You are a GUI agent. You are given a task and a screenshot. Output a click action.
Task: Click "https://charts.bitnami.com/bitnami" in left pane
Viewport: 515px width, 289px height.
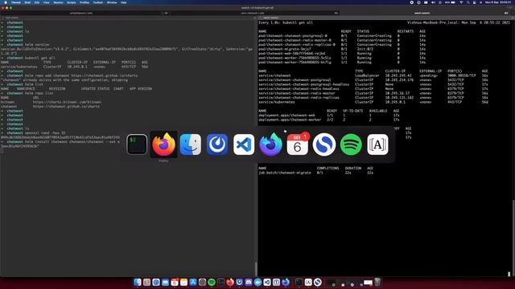[67, 102]
